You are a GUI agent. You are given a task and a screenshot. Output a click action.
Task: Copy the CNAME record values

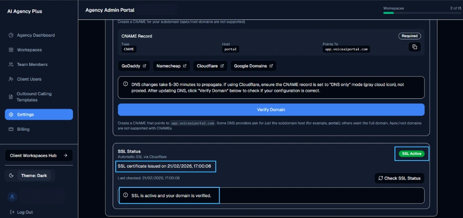coord(414,47)
